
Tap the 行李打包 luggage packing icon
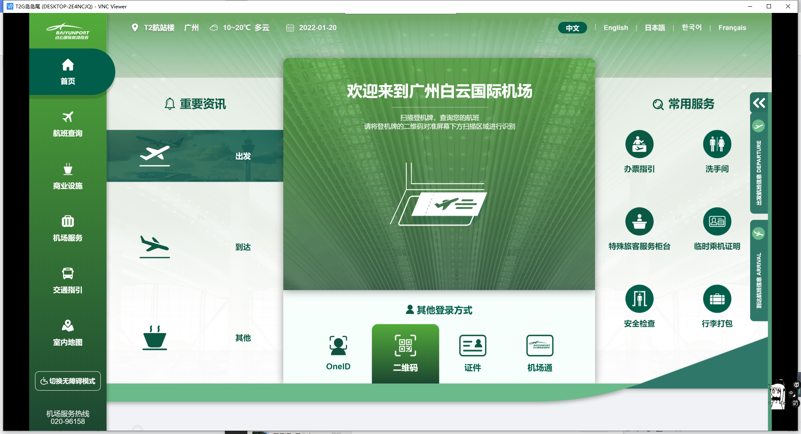(x=717, y=299)
